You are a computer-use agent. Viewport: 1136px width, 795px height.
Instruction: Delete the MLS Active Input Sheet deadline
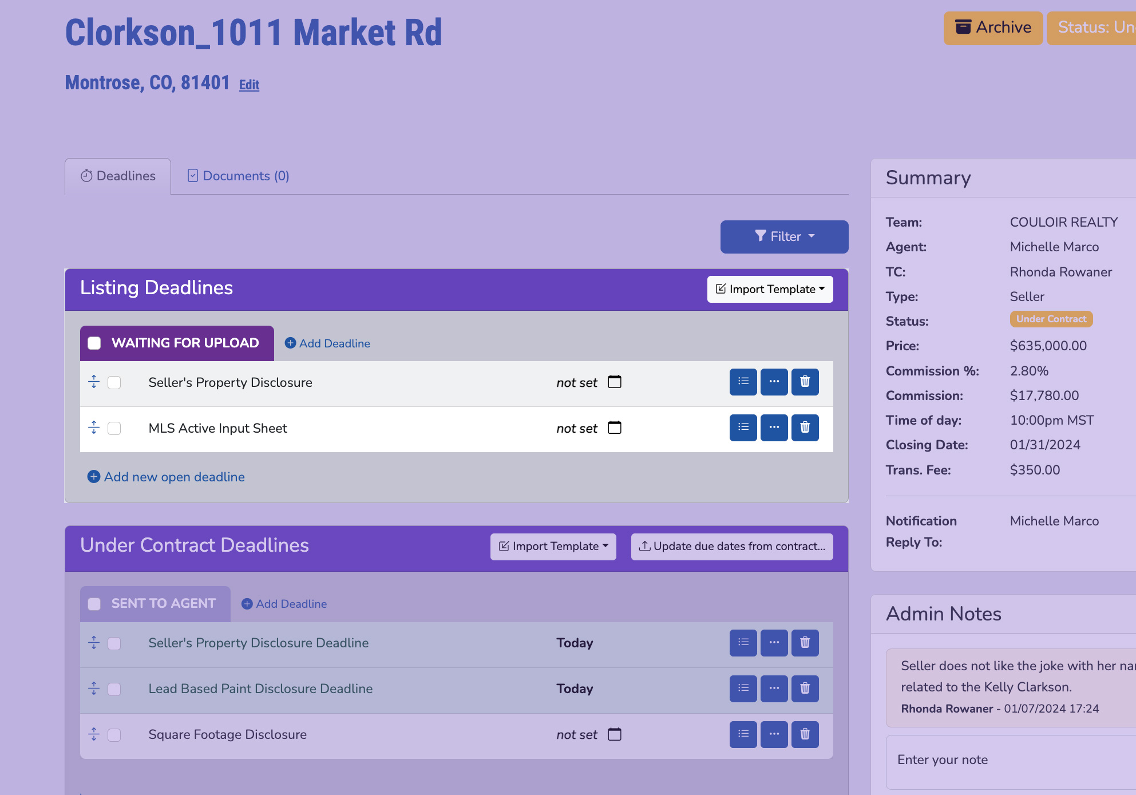pos(805,428)
